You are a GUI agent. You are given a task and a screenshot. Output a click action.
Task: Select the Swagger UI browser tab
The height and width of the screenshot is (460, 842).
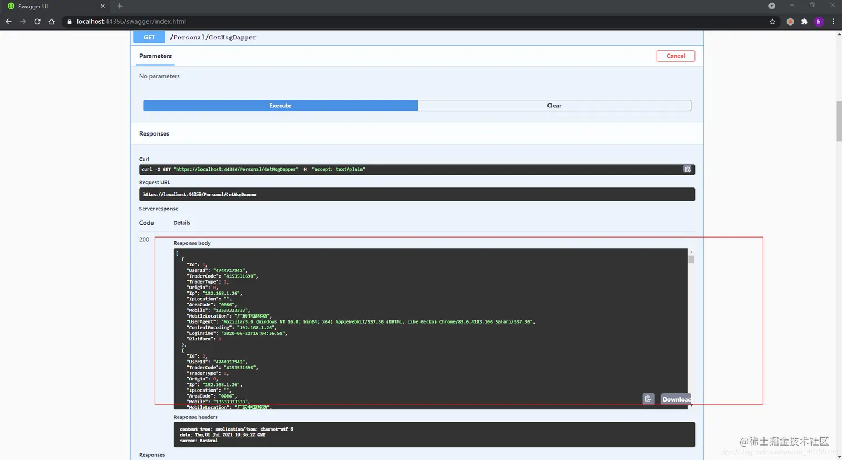coord(56,6)
